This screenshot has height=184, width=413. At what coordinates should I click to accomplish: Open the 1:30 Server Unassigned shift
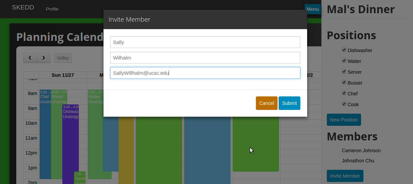pos(80,178)
